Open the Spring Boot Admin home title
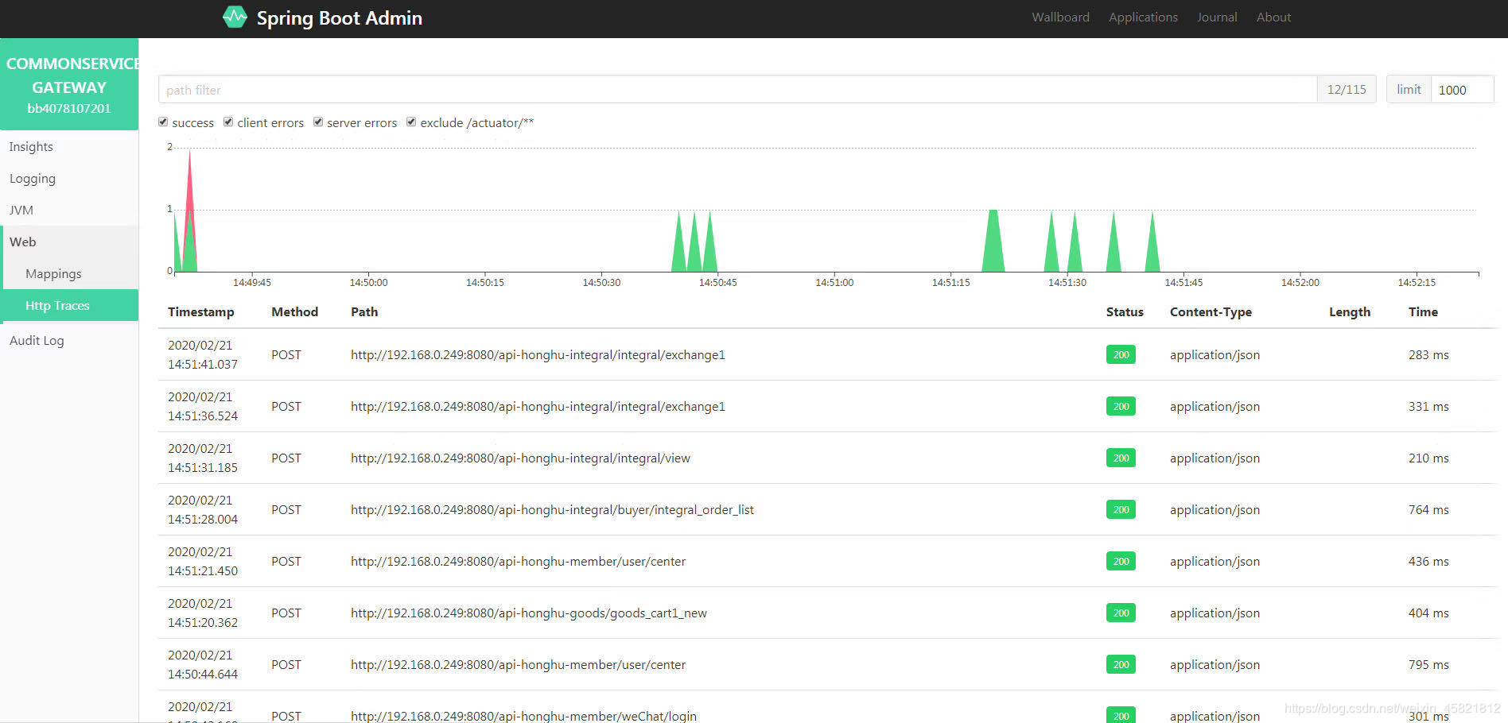1508x723 pixels. point(339,17)
